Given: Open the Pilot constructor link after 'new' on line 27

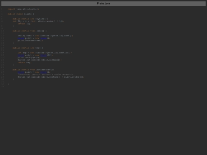Looking at the screenshot, I should click(x=43, y=72).
